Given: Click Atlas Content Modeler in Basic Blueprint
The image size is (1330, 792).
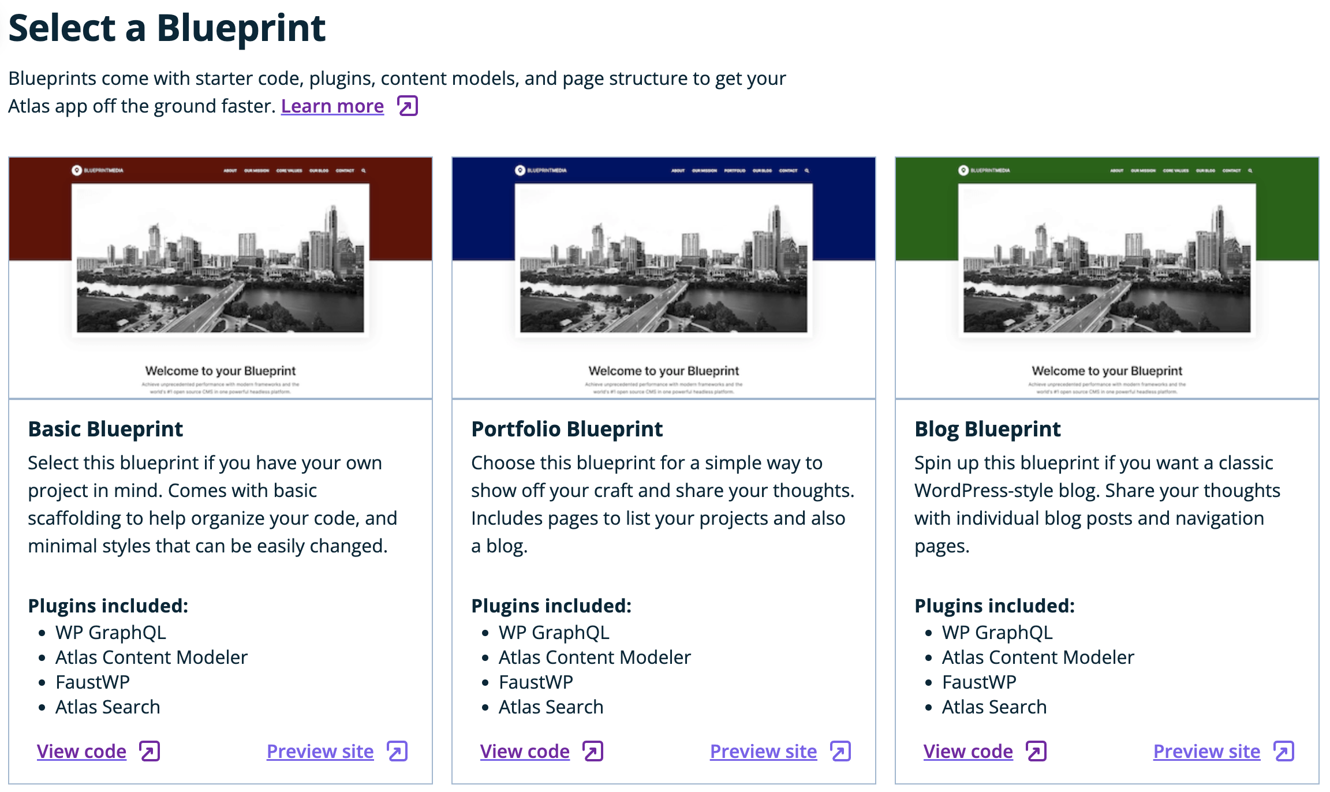Looking at the screenshot, I should click(x=151, y=657).
